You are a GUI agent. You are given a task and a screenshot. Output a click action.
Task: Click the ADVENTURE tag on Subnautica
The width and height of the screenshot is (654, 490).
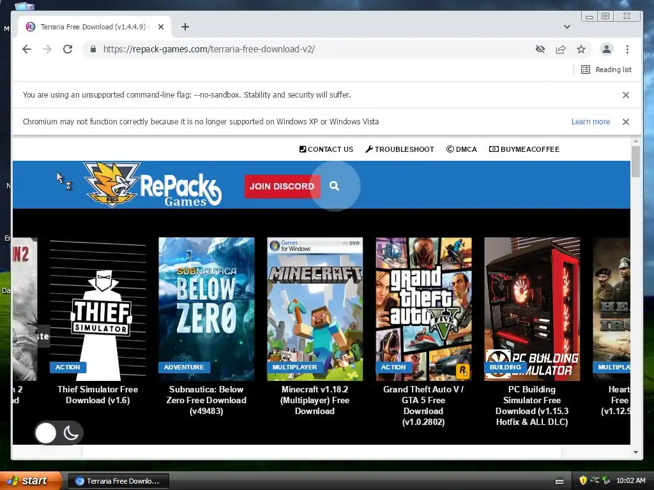click(x=184, y=367)
